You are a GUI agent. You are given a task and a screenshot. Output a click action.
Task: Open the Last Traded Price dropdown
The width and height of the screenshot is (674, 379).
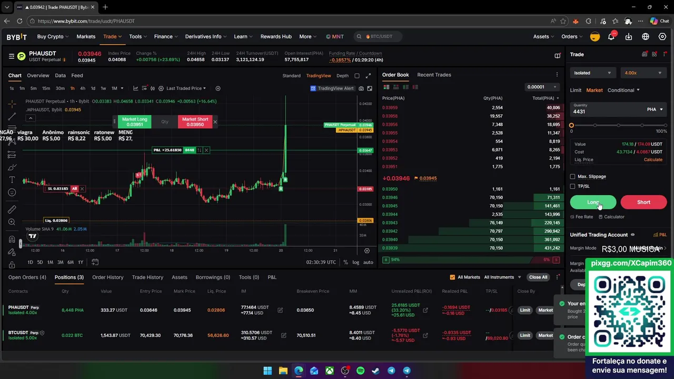click(x=186, y=88)
